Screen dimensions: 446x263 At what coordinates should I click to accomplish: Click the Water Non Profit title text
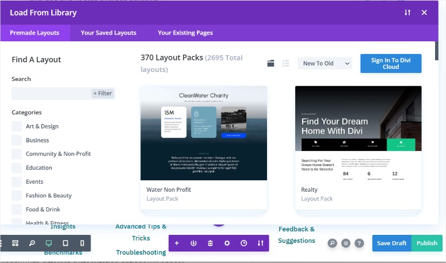coord(169,189)
